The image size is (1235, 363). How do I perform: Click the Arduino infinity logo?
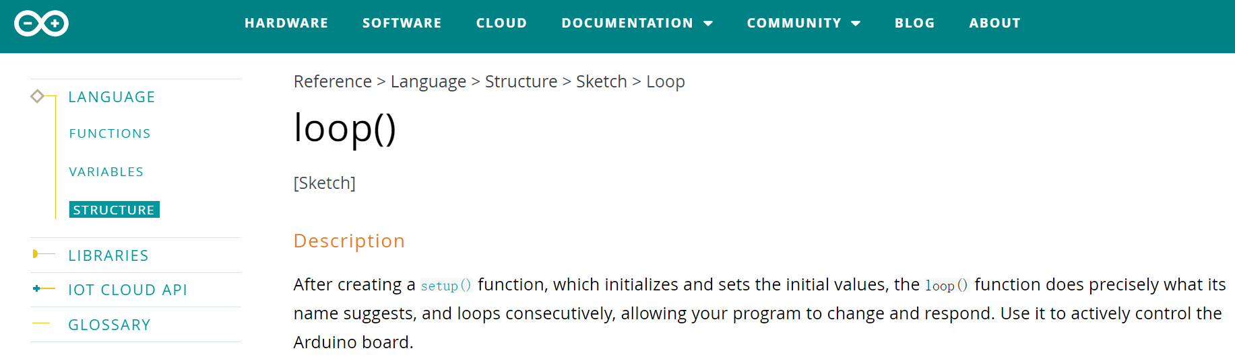(x=41, y=24)
